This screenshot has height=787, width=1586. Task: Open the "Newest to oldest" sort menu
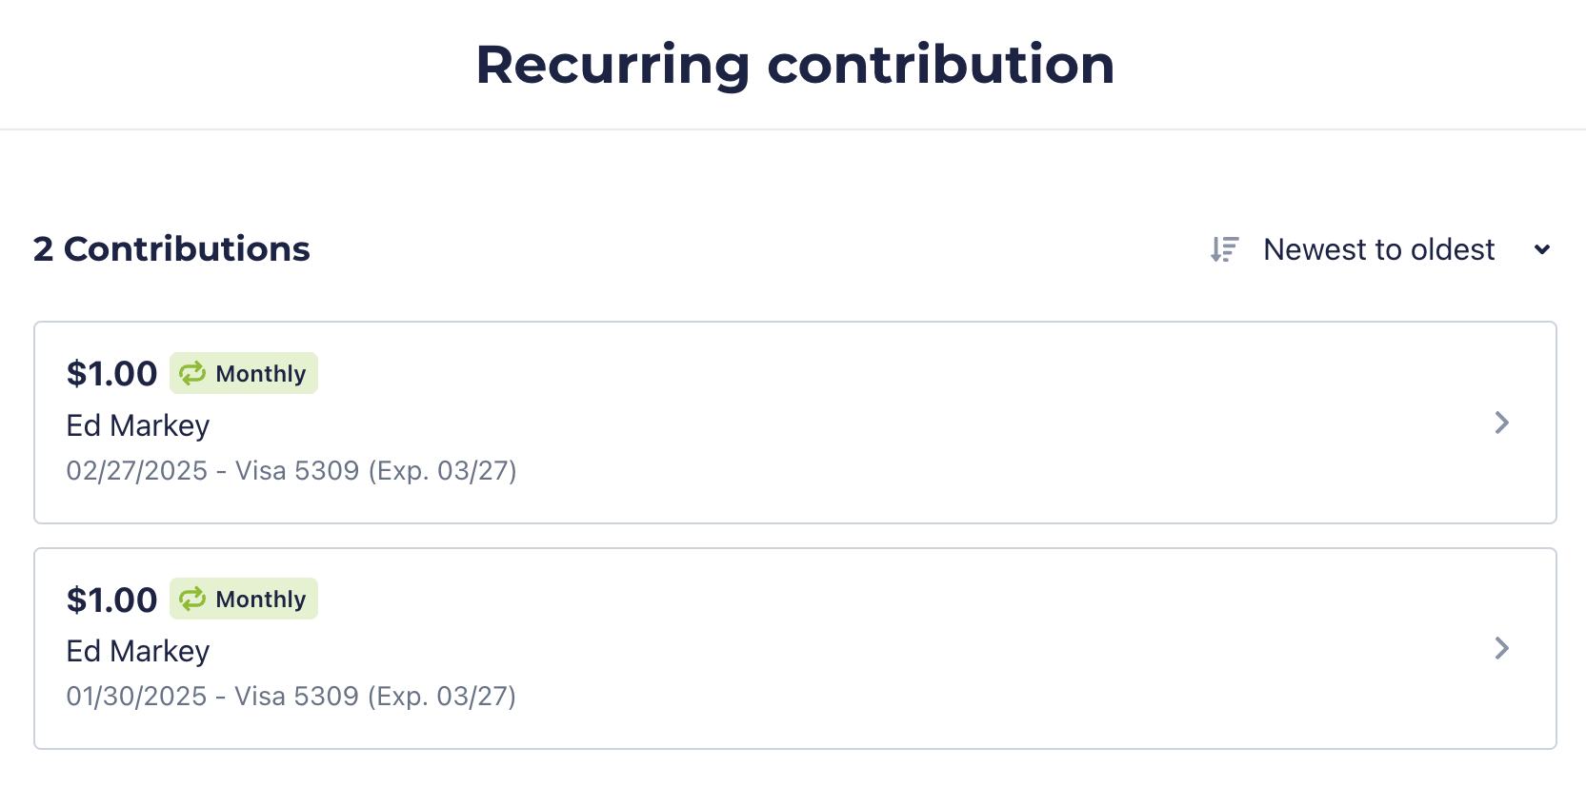coord(1378,249)
